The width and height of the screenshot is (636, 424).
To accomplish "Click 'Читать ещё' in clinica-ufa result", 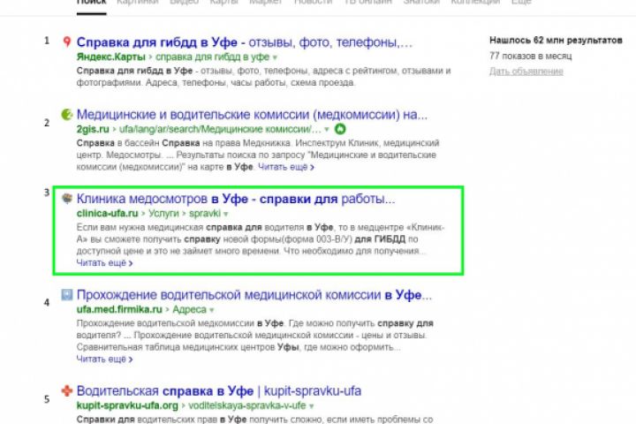I will click(104, 263).
